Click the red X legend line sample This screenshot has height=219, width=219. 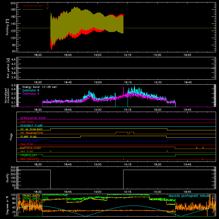click(33, 6)
